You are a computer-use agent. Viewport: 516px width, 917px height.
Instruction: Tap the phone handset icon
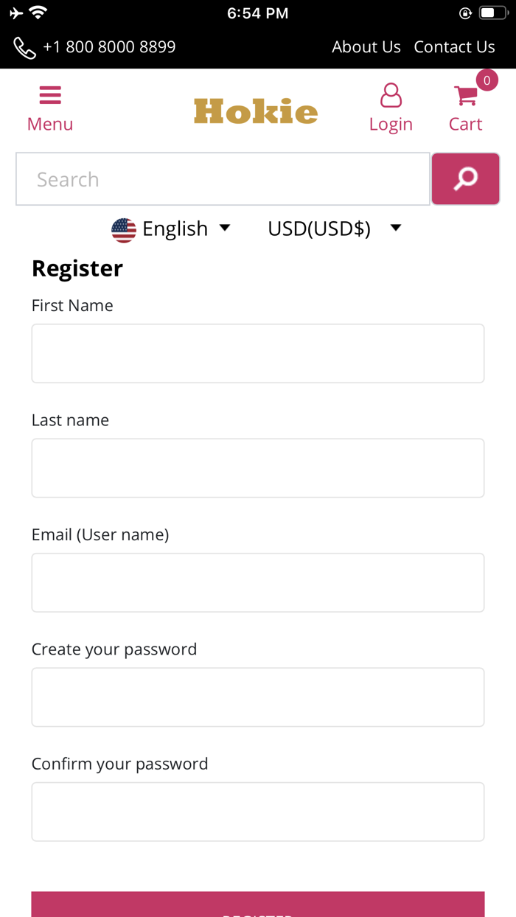point(24,48)
